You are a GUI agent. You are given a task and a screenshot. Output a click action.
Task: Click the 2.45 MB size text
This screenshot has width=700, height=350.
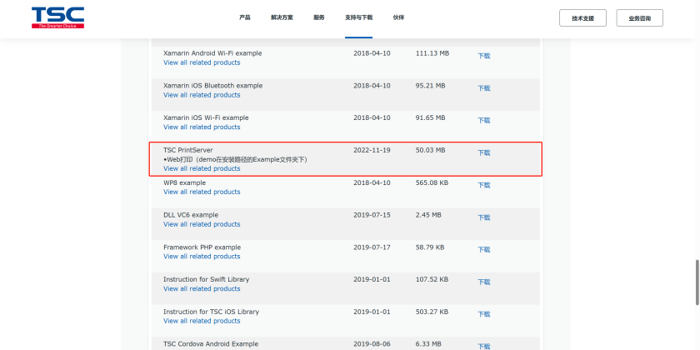point(428,215)
